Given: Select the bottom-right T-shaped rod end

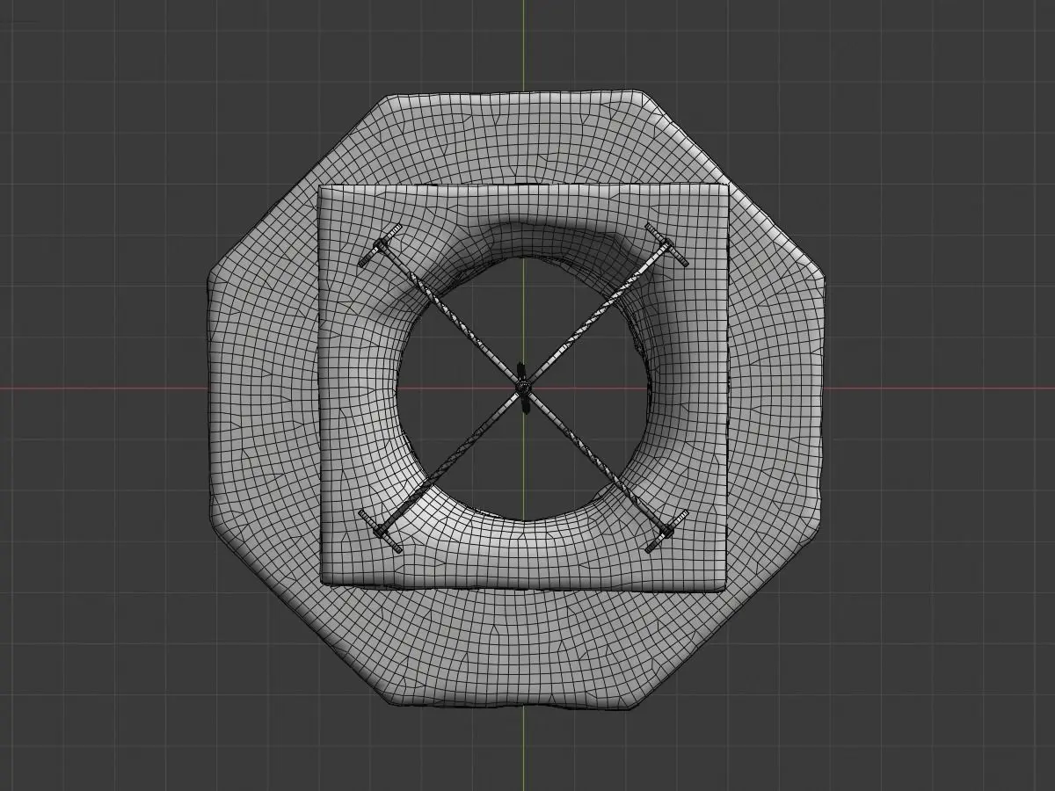Looking at the screenshot, I should tap(666, 530).
